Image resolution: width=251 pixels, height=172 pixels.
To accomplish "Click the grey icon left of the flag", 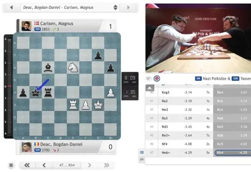I will tap(149, 79).
